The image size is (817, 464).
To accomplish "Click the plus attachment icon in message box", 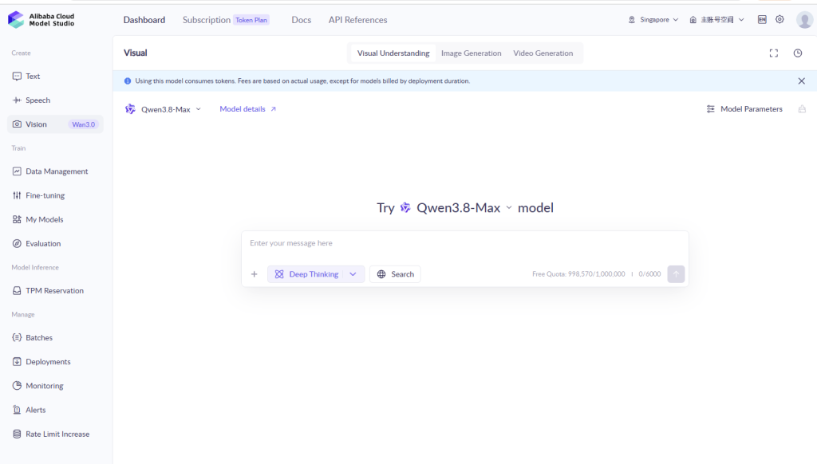I will click(255, 274).
